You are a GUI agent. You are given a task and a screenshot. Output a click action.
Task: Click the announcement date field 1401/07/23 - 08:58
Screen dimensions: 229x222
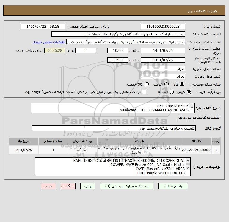coord(43,26)
